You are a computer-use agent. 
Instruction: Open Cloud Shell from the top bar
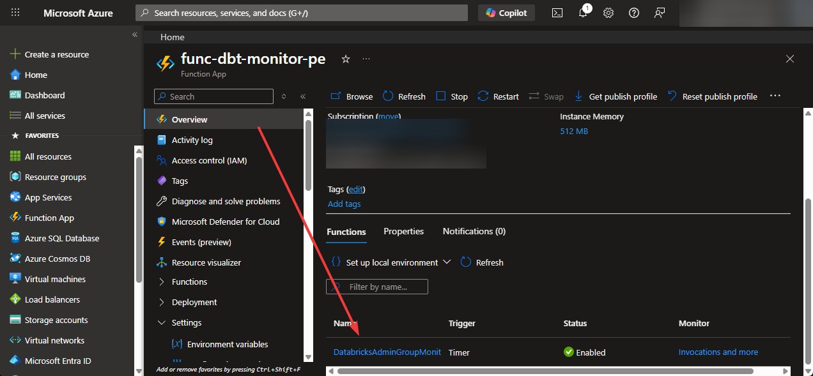(557, 13)
